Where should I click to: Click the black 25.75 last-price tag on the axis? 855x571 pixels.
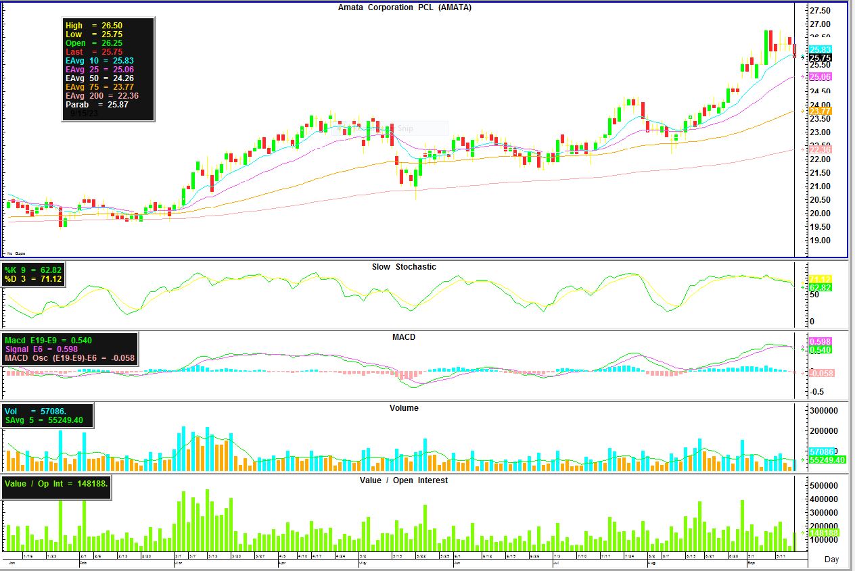tap(820, 57)
